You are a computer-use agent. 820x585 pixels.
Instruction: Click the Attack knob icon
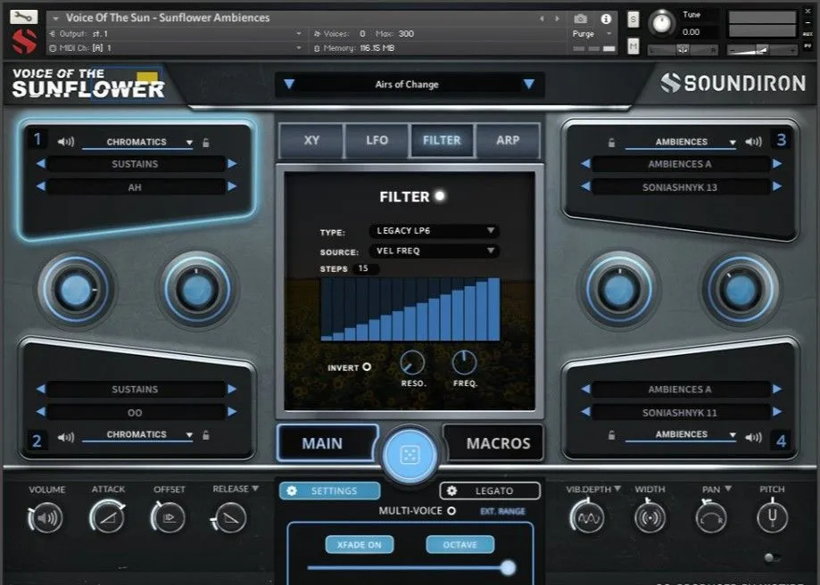click(108, 517)
